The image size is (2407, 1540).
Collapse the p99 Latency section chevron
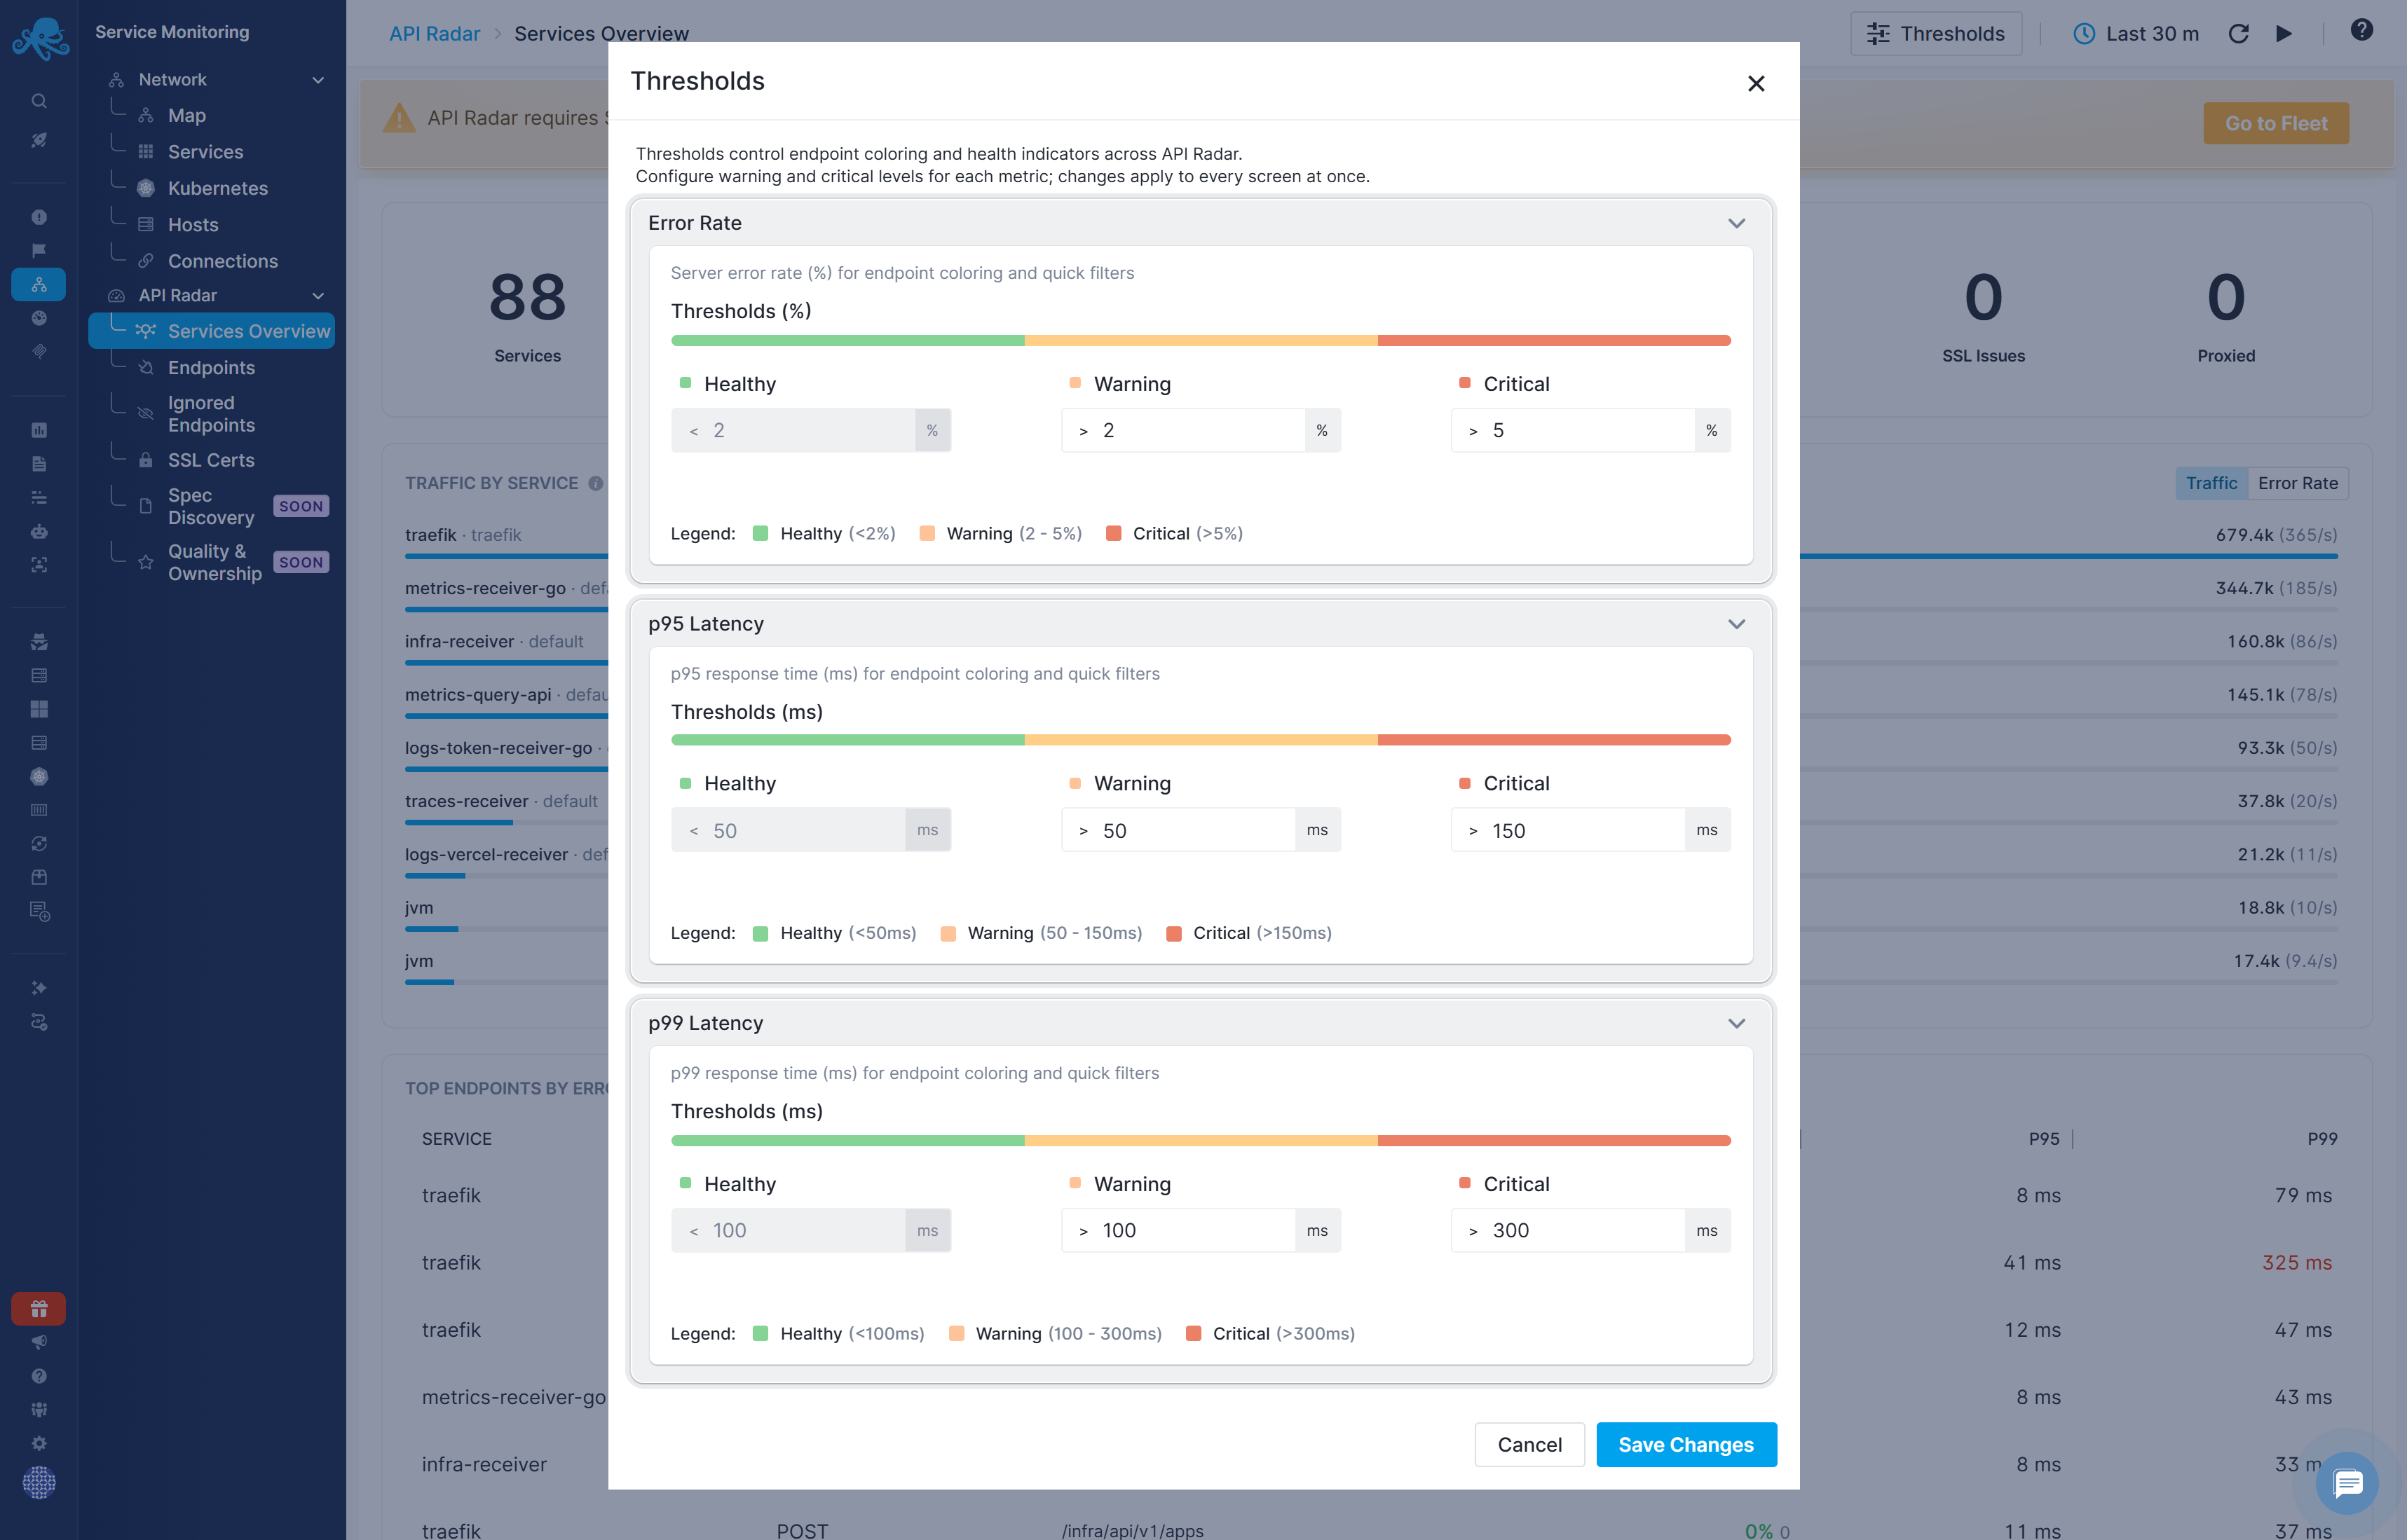click(x=1737, y=1023)
